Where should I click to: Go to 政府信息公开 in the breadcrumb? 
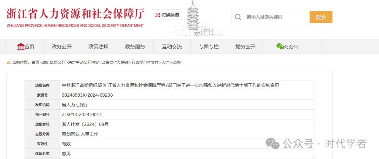[54, 62]
